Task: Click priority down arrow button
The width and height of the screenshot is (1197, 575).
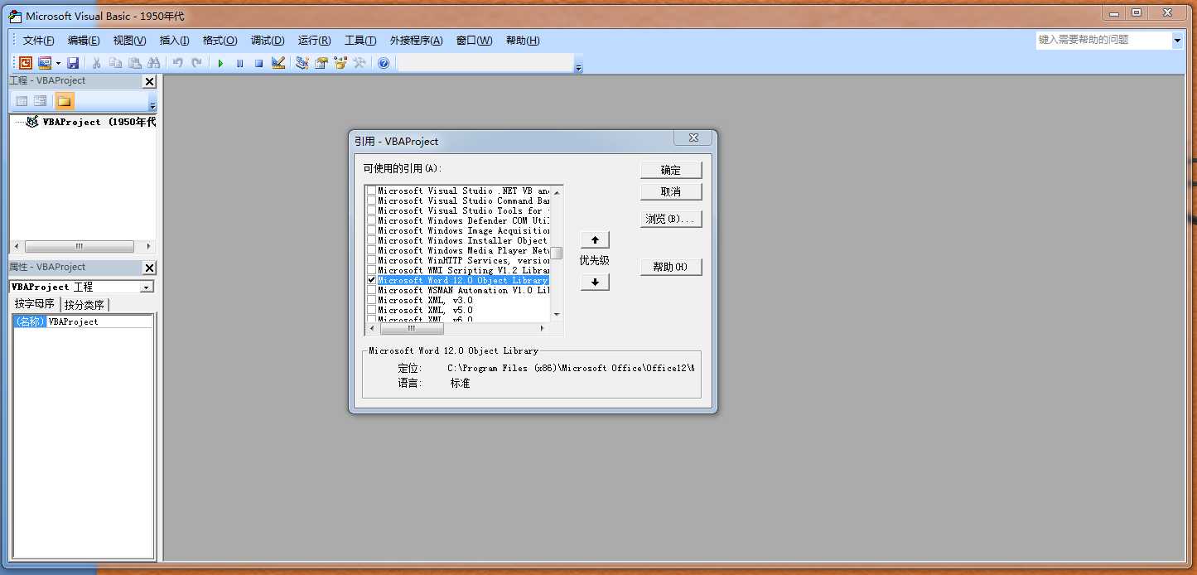Action: pos(595,282)
